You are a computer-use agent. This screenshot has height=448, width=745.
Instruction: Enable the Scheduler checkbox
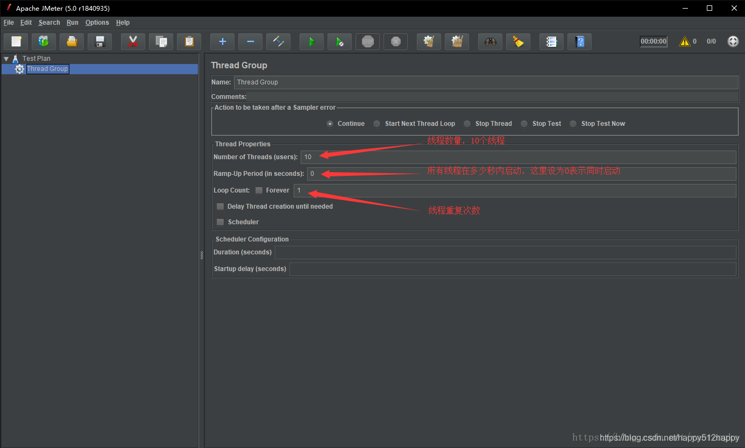pyautogui.click(x=221, y=222)
